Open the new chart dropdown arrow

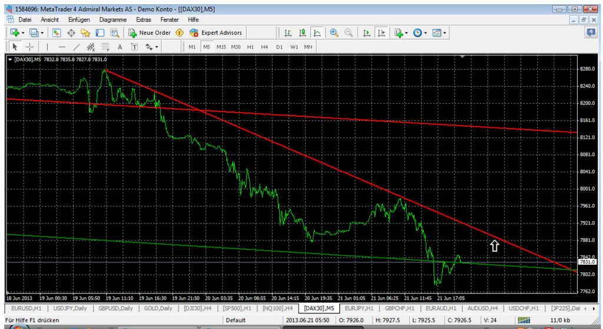pos(23,33)
